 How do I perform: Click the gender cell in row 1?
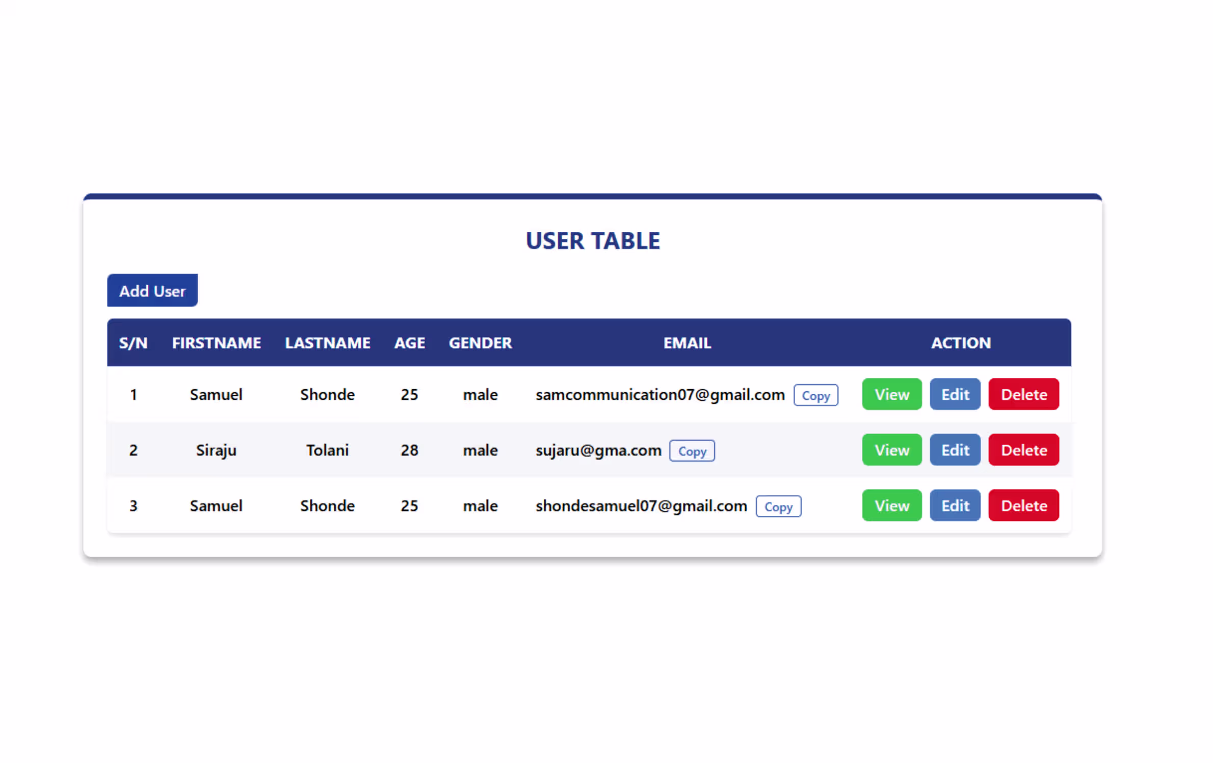pyautogui.click(x=480, y=395)
